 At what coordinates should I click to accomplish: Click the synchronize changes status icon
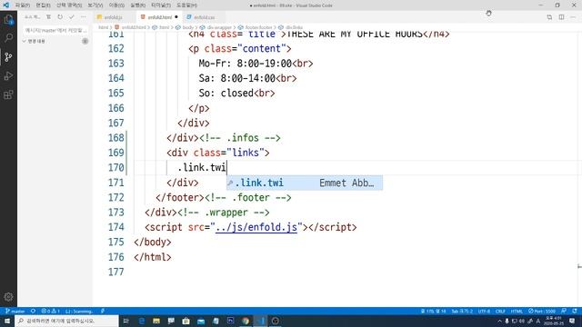(33, 311)
